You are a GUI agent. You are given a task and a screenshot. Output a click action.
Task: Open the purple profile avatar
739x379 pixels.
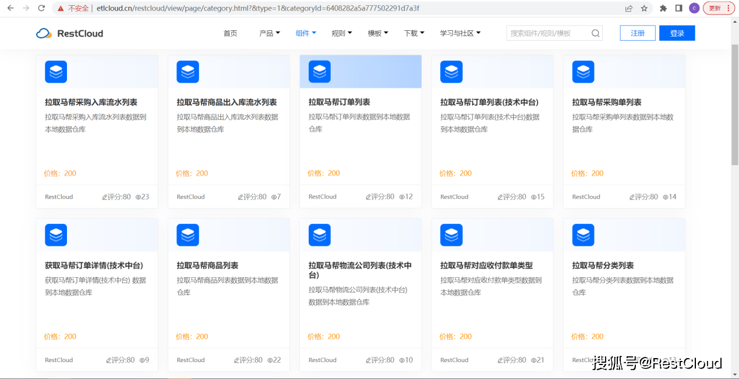pyautogui.click(x=694, y=8)
